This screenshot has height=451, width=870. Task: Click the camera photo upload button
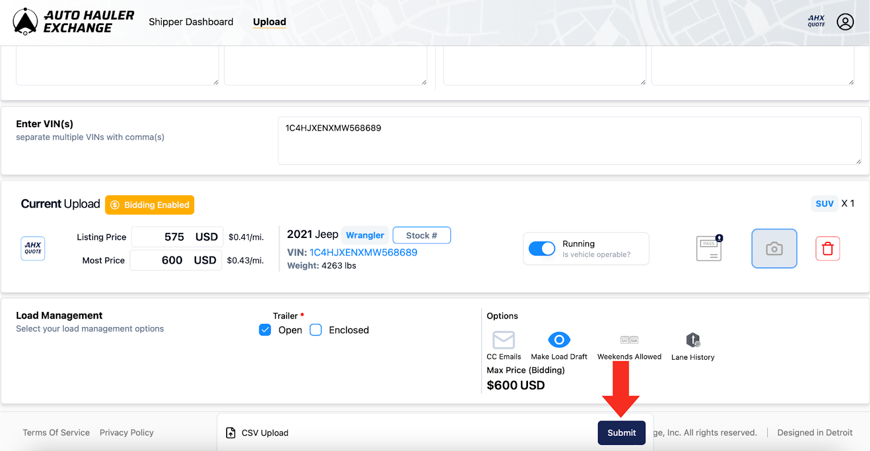pos(774,248)
